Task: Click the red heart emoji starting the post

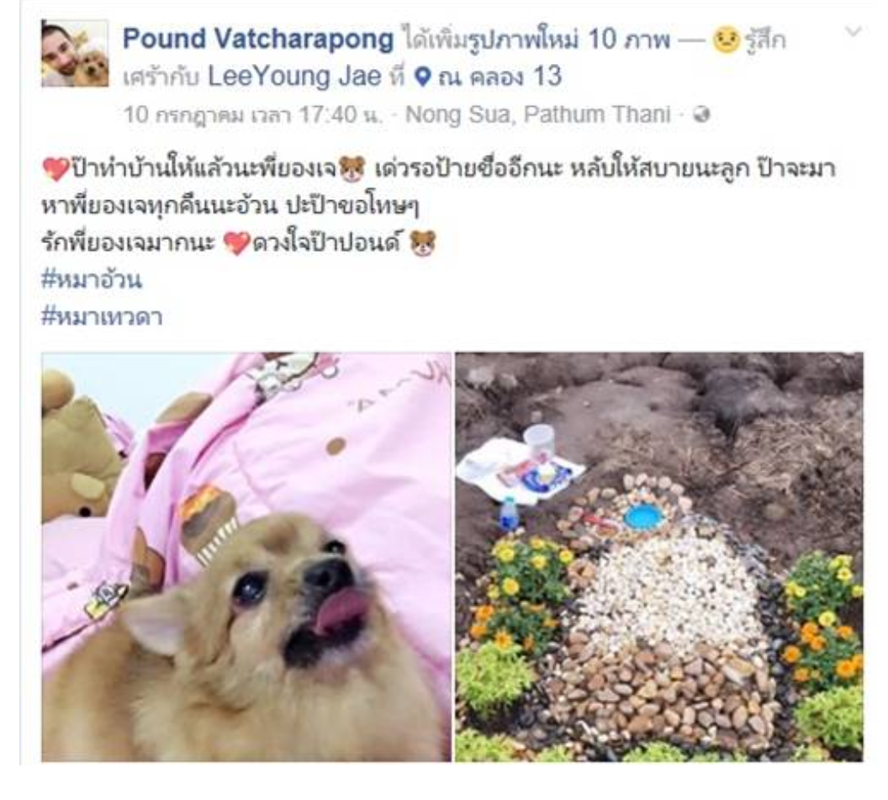Action: pos(55,169)
